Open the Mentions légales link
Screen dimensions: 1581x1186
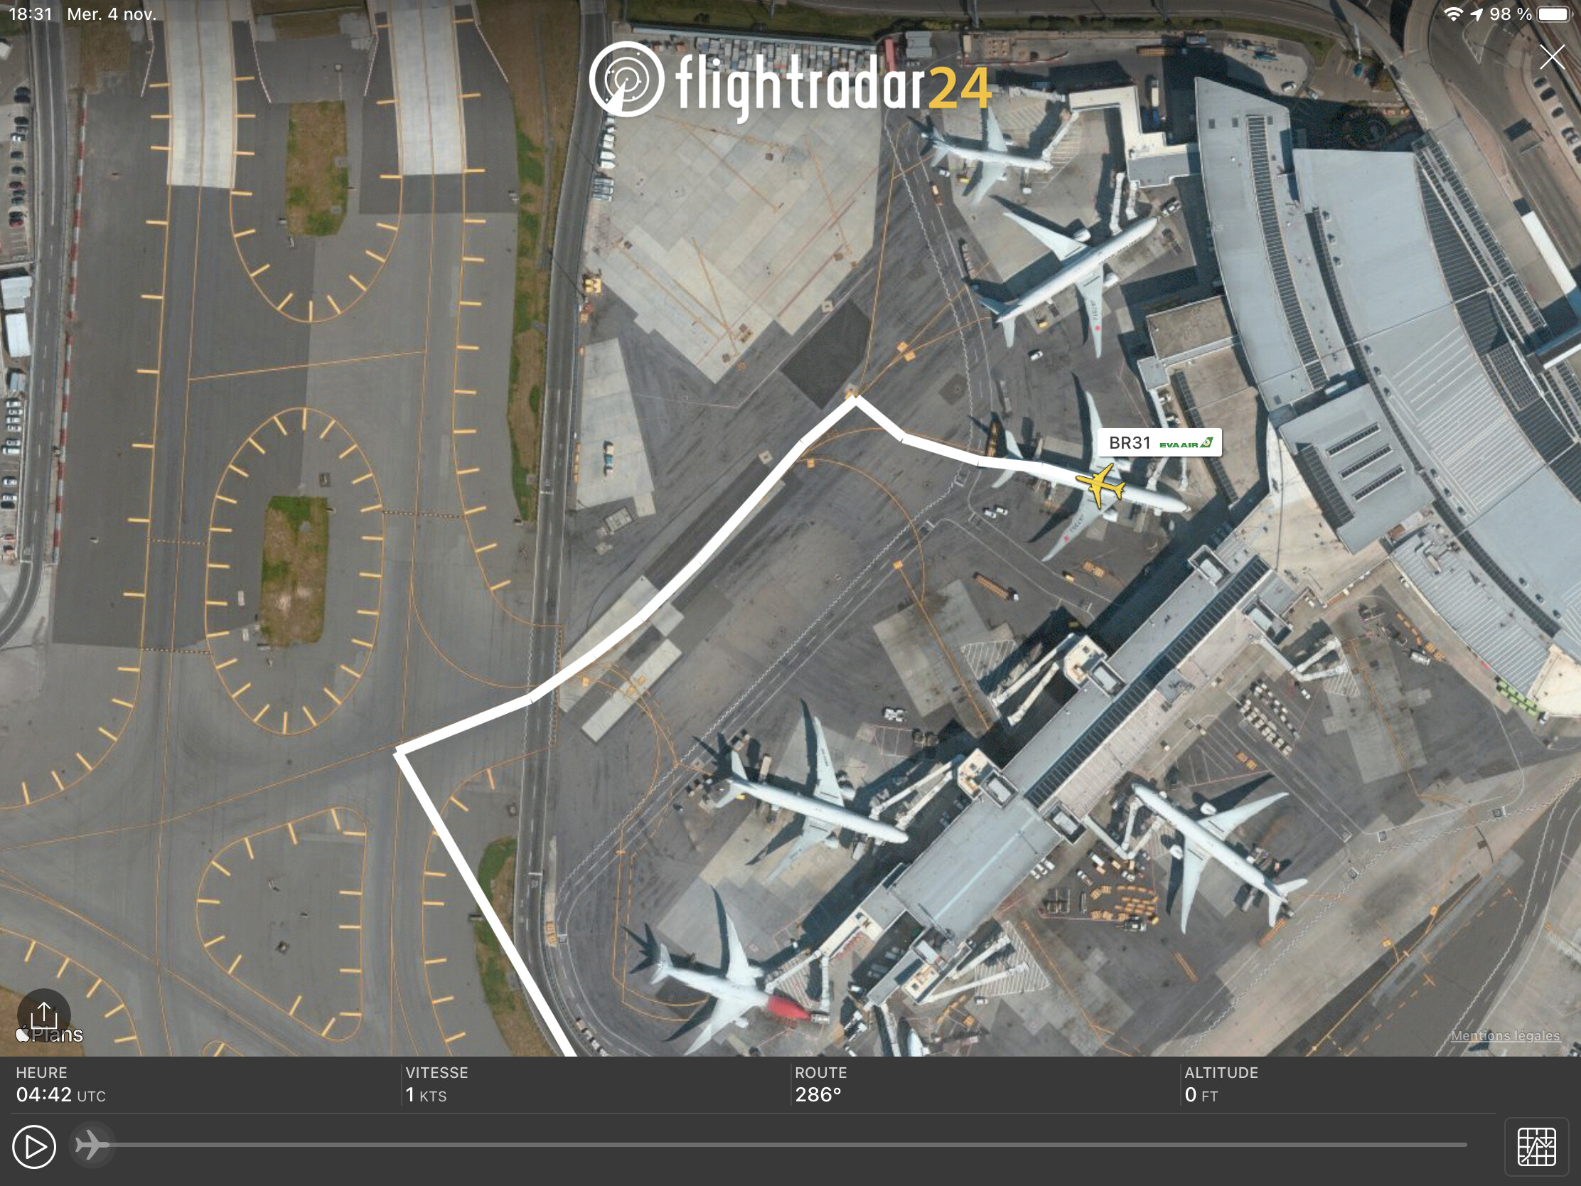coord(1505,1035)
